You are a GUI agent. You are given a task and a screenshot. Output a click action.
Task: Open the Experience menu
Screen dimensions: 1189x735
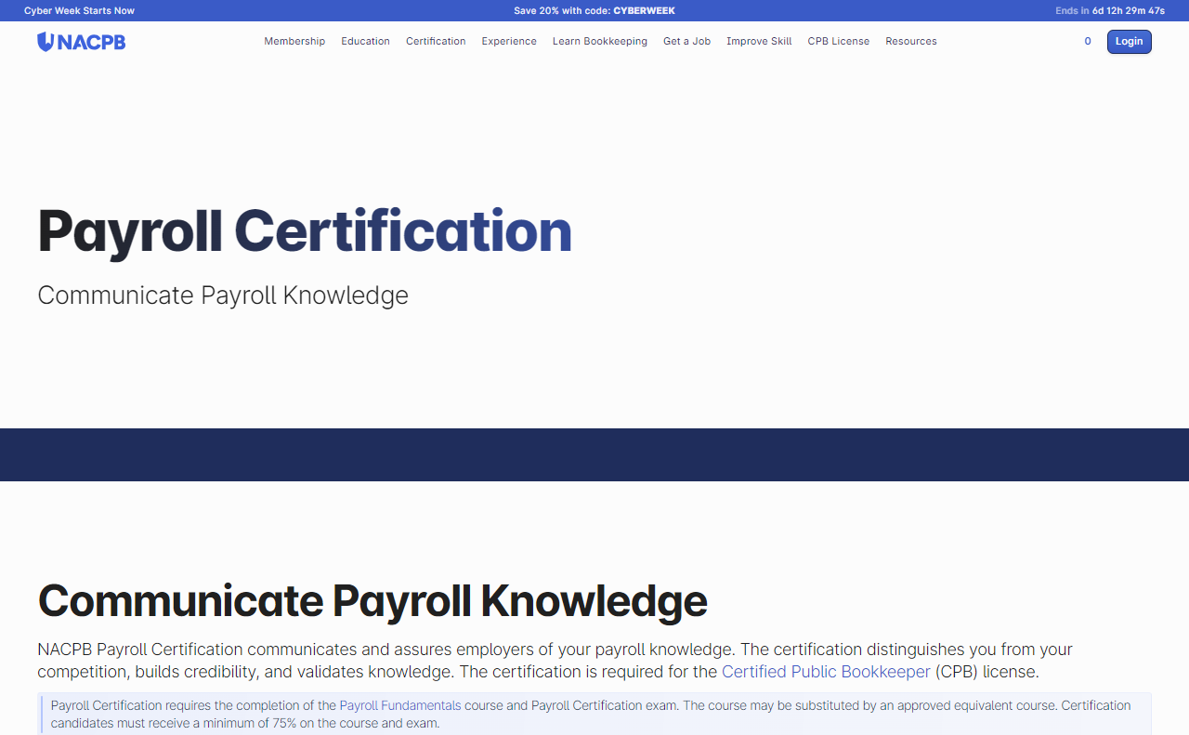(509, 41)
